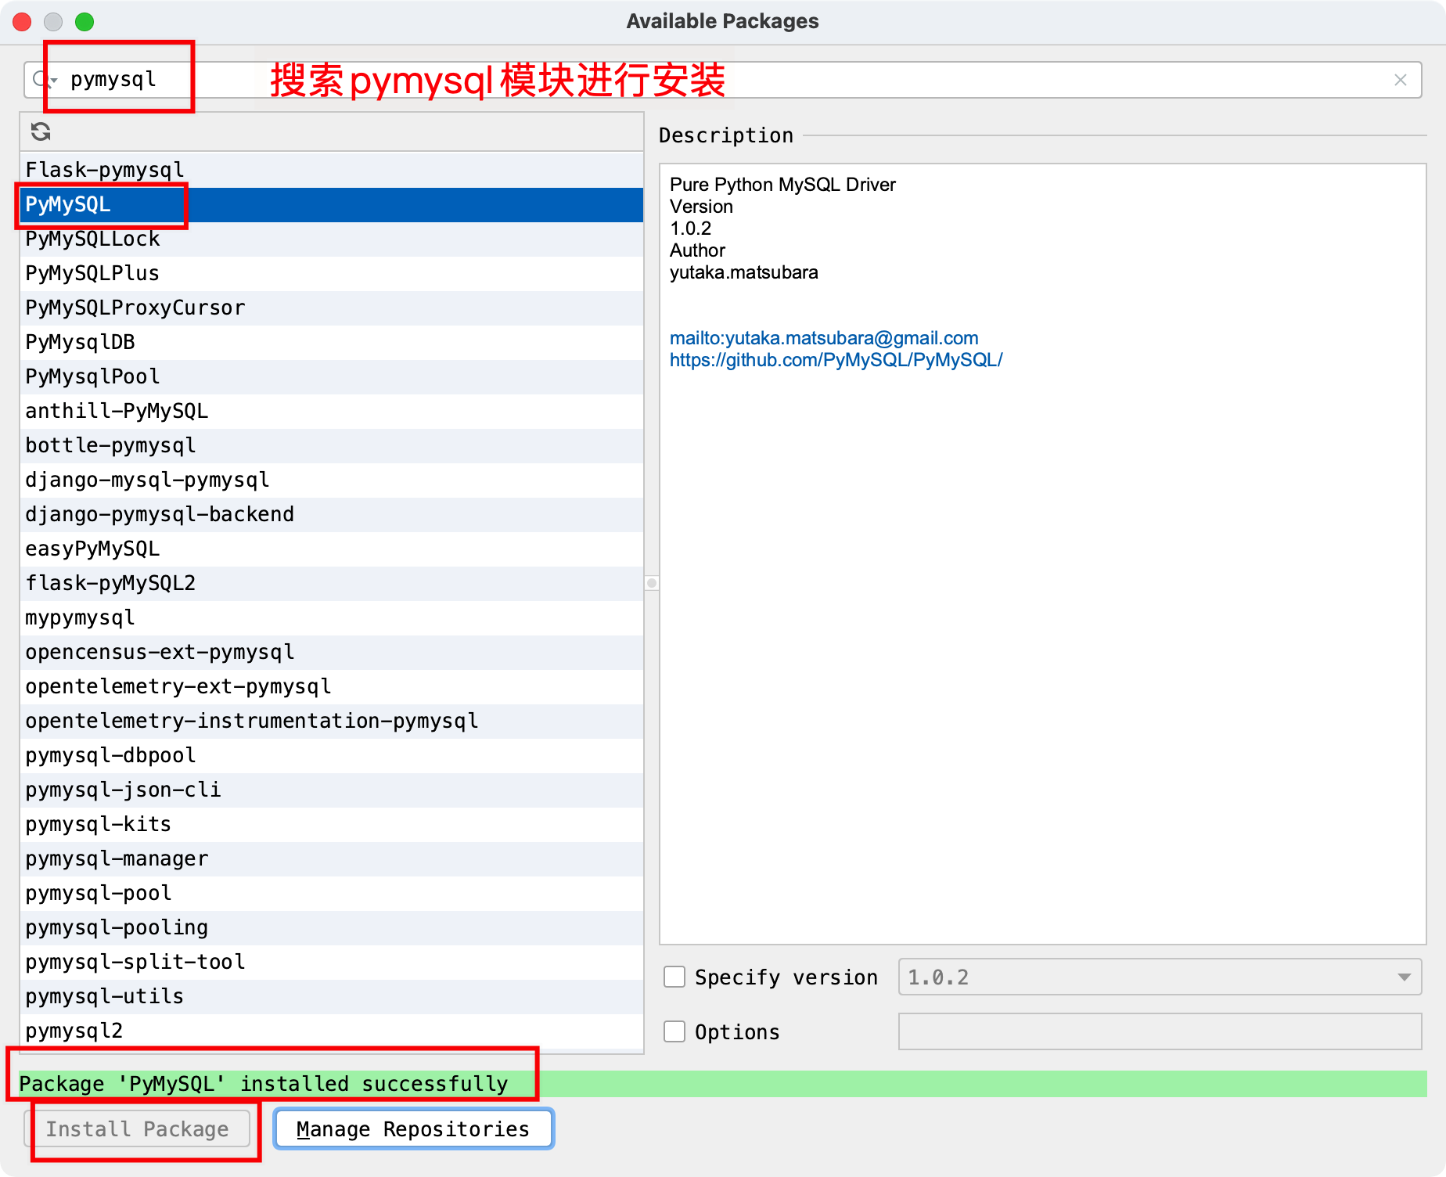Select the PyMysqlPool package
Image resolution: width=1446 pixels, height=1177 pixels.
click(332, 376)
